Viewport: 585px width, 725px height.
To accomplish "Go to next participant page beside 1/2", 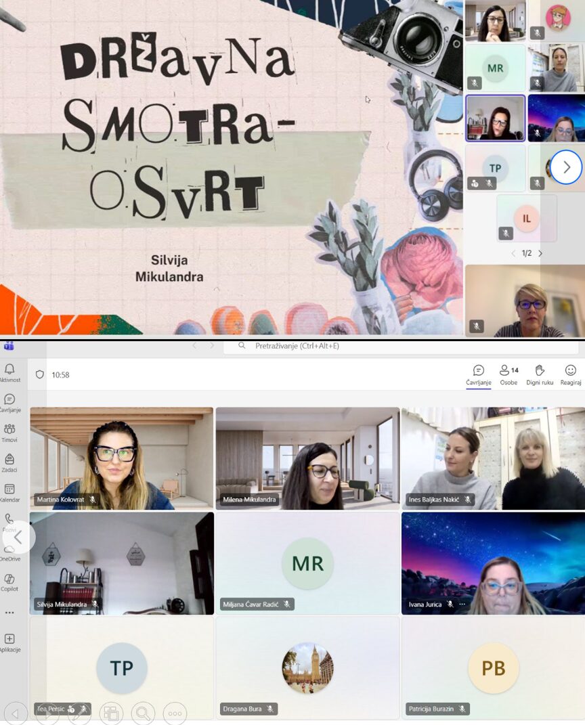I will [540, 253].
